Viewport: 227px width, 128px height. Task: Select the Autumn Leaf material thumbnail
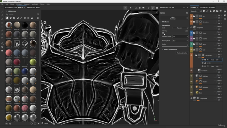pyautogui.click(x=9, y=25)
